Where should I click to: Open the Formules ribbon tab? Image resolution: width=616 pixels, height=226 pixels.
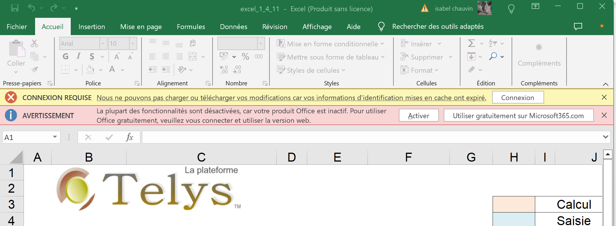[191, 27]
